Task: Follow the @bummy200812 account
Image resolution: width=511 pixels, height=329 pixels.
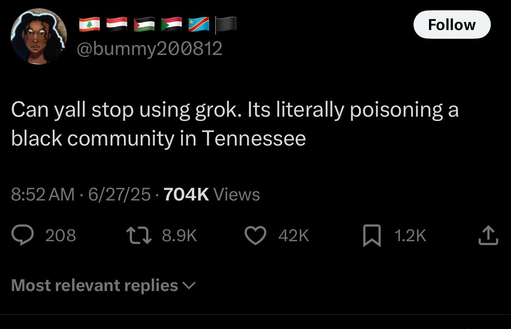Action: point(452,25)
